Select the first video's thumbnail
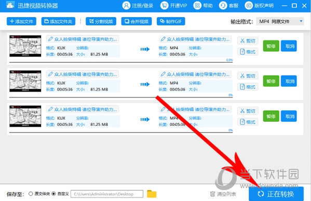Image resolution: width=311 pixels, height=201 pixels. (25, 46)
